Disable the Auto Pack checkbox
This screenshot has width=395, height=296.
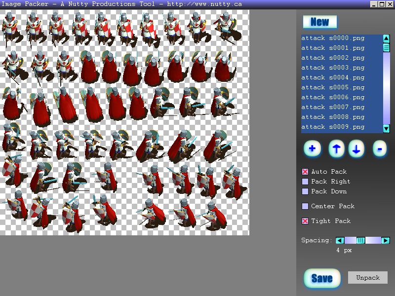(x=305, y=172)
